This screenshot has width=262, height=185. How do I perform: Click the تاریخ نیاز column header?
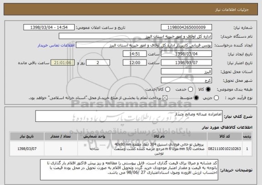point(27,136)
